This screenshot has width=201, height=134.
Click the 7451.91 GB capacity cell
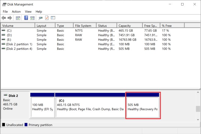[127, 35]
